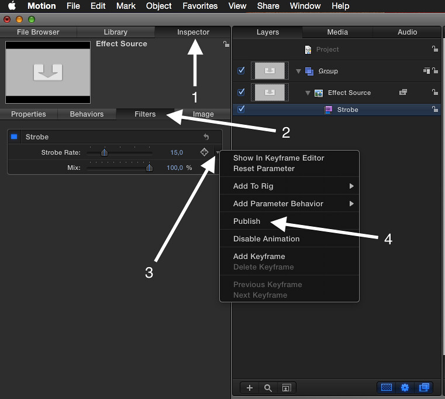445x399 pixels.
Task: Choose Show In Keyframe Editor
Action: (x=278, y=158)
